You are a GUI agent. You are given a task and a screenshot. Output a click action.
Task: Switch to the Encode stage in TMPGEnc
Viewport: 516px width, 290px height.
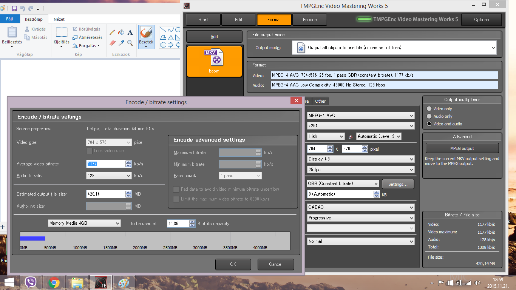pyautogui.click(x=310, y=20)
